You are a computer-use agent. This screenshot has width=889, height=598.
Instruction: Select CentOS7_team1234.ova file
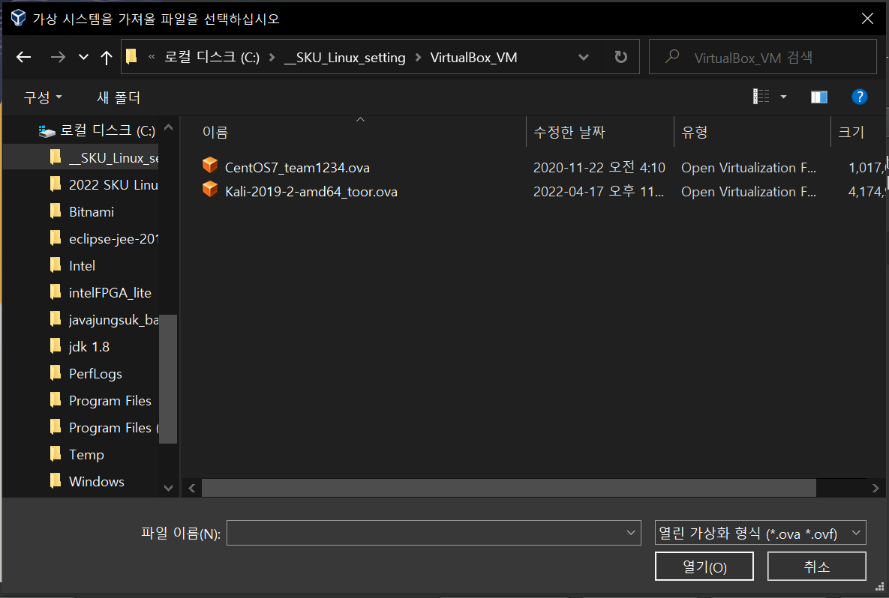tap(297, 168)
